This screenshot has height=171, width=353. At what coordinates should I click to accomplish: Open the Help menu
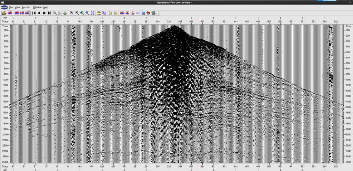46,7
